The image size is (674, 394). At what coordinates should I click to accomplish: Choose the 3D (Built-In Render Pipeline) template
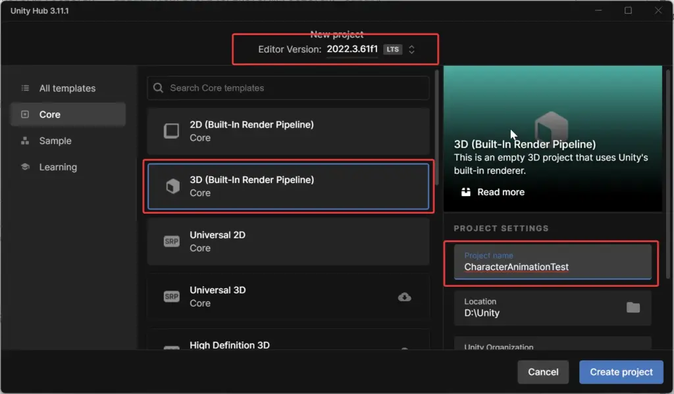(288, 186)
